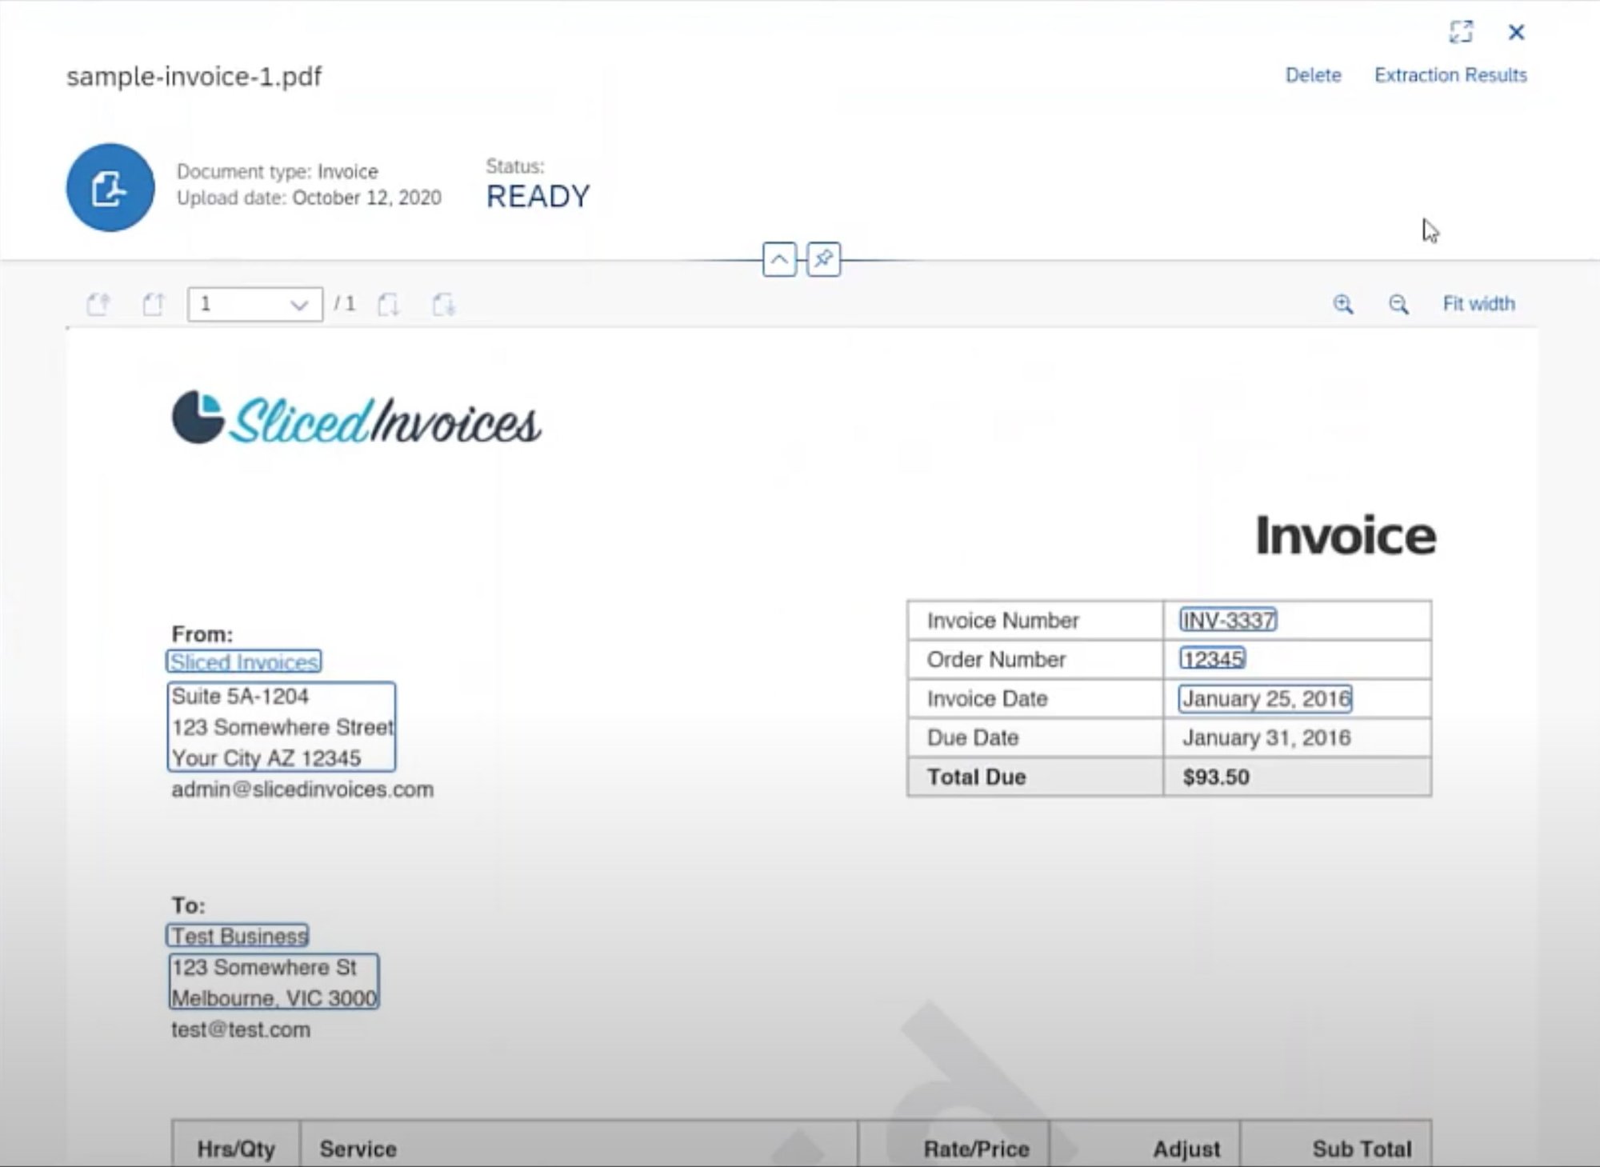Open Extraction Results
The height and width of the screenshot is (1167, 1600).
[x=1450, y=75]
